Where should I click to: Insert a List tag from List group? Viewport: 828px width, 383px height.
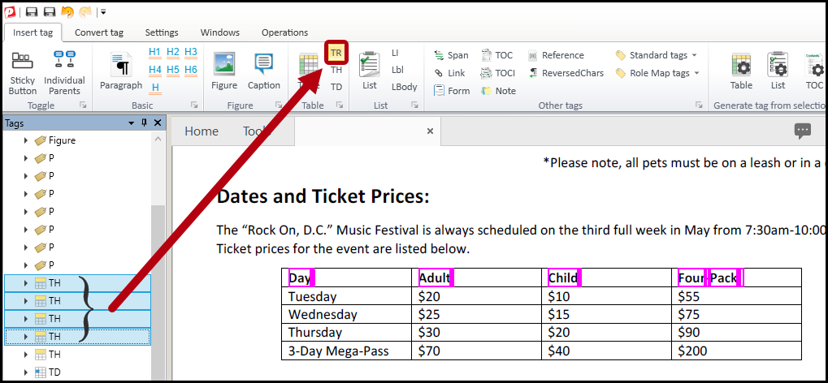click(x=370, y=71)
